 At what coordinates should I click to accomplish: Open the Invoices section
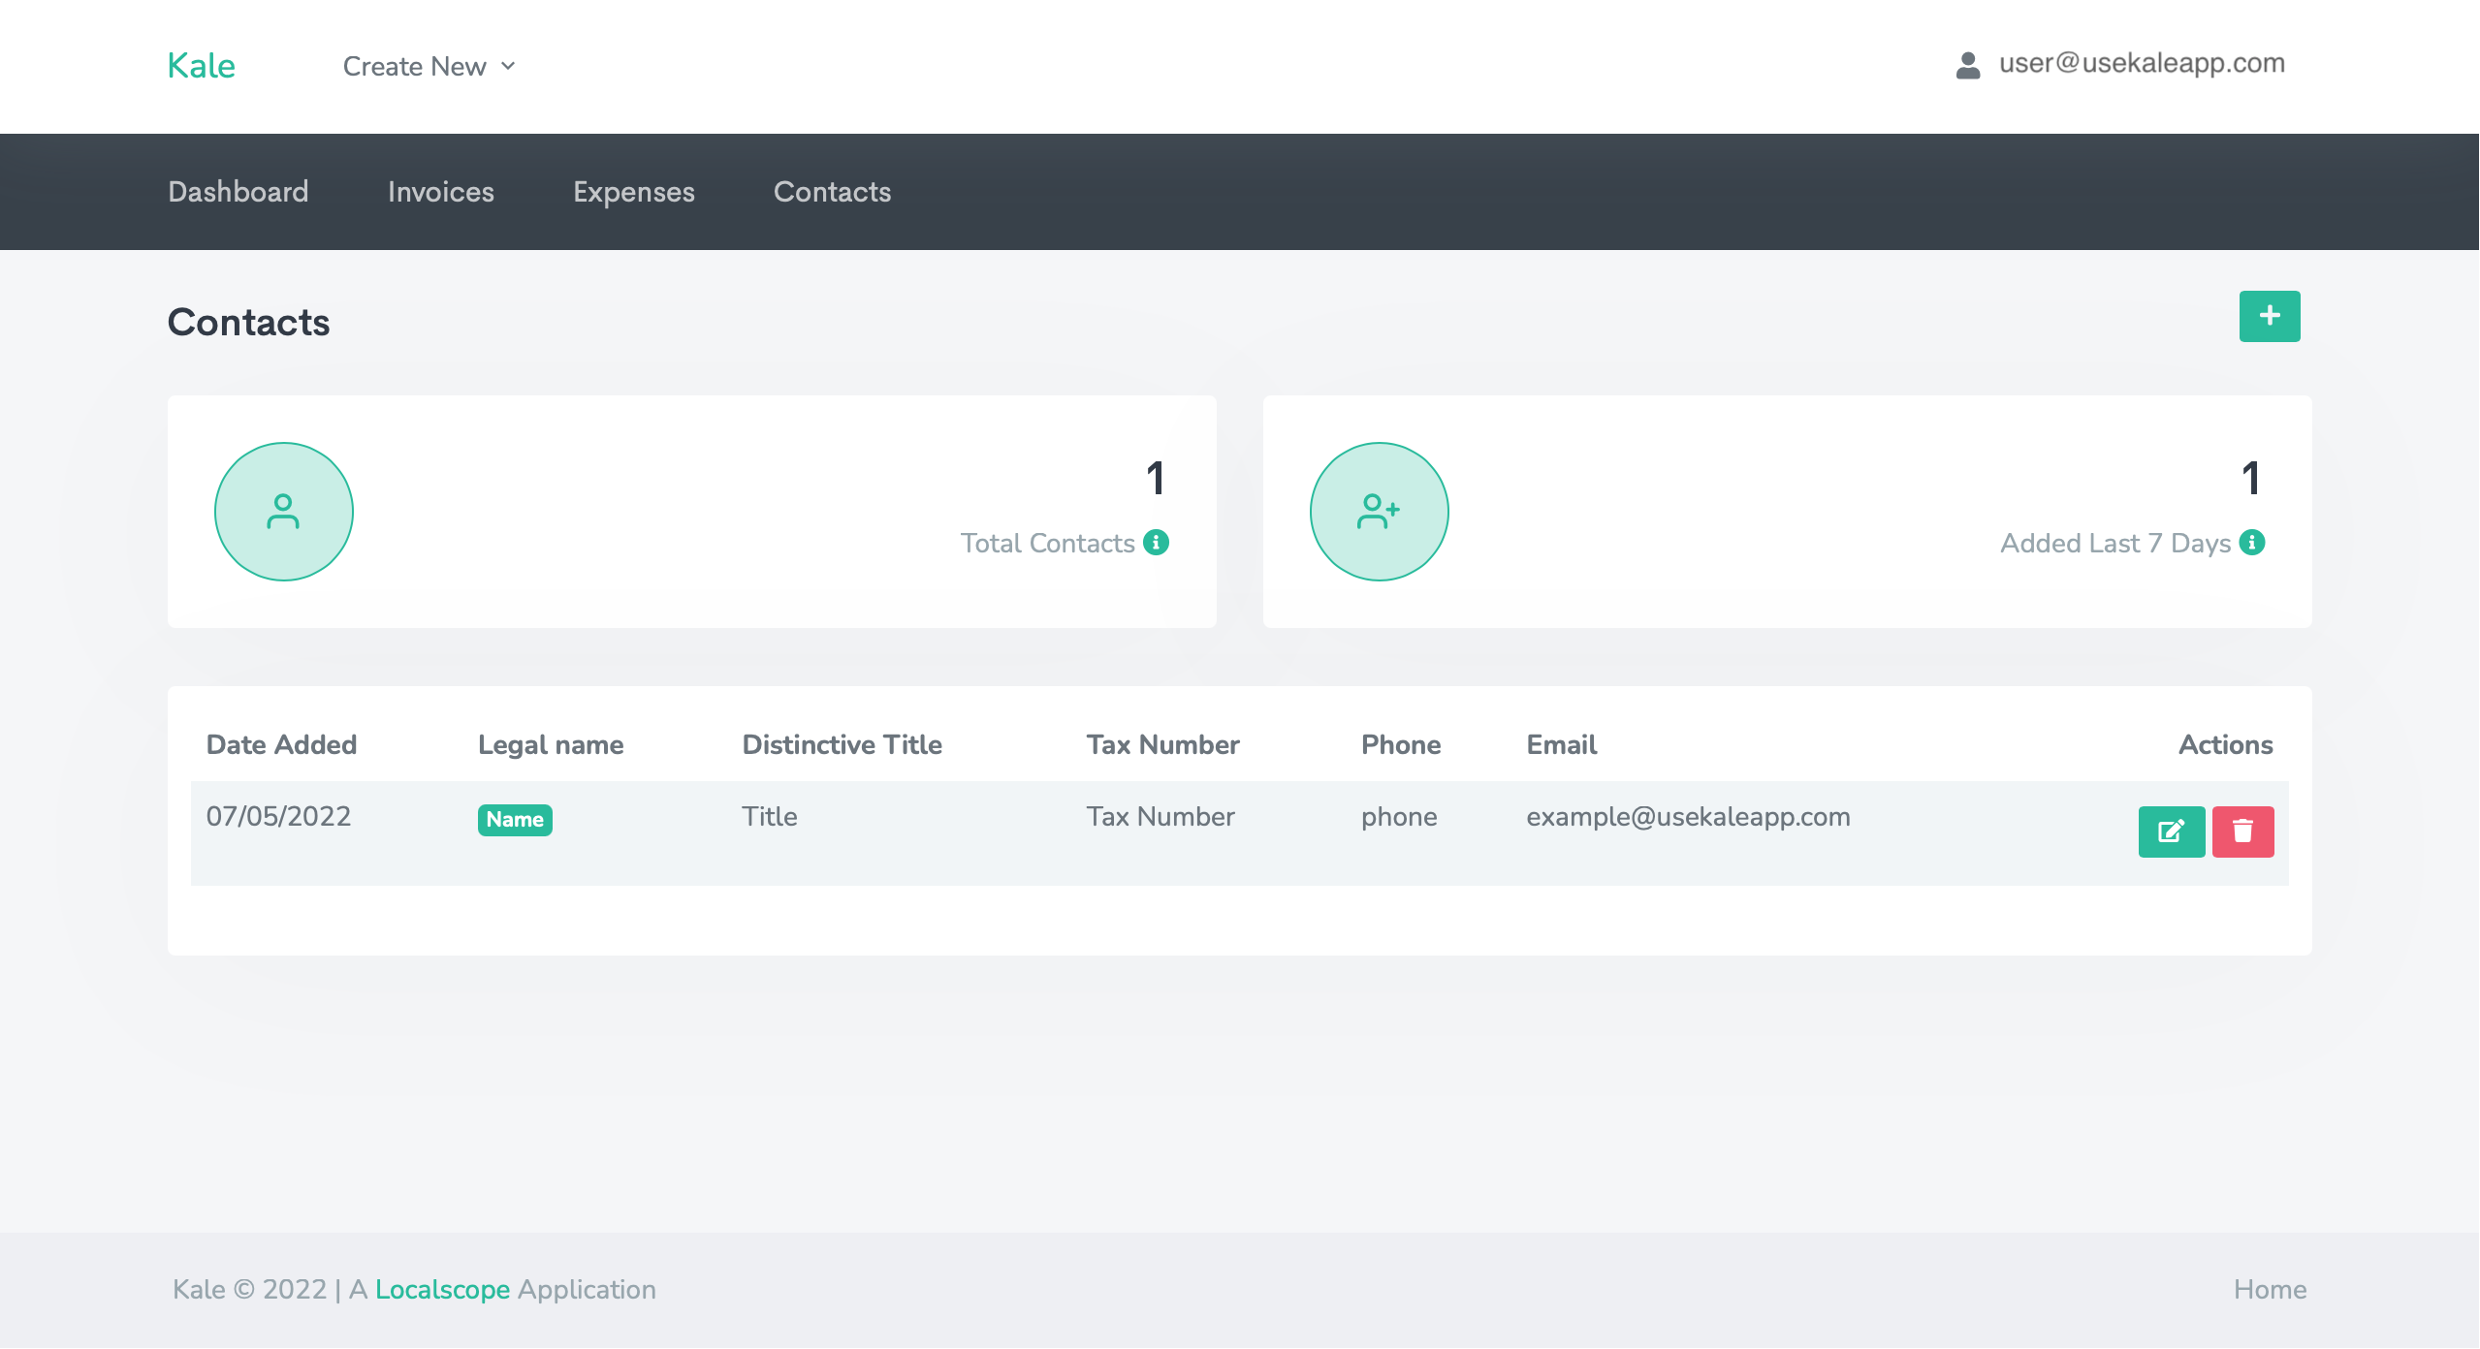click(440, 192)
